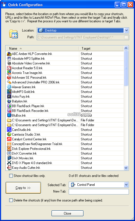Select the AltoMP3 Gold.lnk row text
135x221 pixels.
tap(23, 92)
